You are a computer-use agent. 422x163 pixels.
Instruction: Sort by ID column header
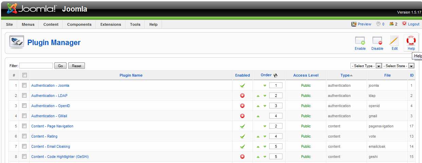tap(412, 75)
